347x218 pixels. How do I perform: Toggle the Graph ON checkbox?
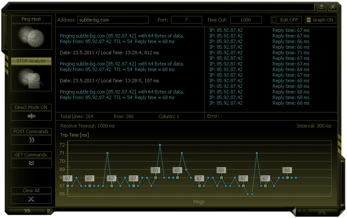coord(308,20)
